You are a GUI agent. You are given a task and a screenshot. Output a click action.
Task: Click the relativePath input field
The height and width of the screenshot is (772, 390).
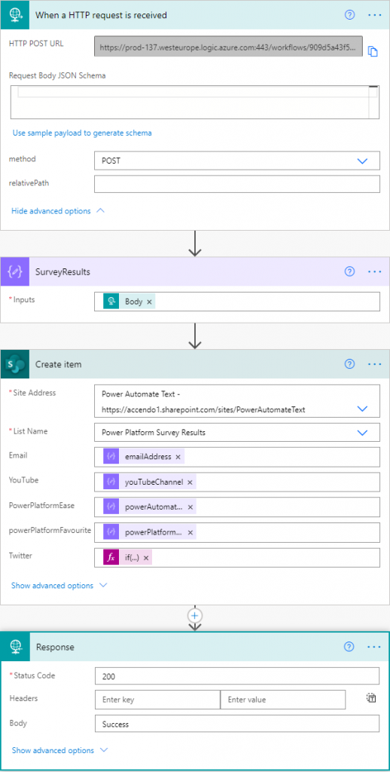237,184
